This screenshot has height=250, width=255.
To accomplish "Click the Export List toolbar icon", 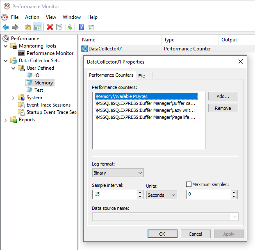I will [68, 27].
